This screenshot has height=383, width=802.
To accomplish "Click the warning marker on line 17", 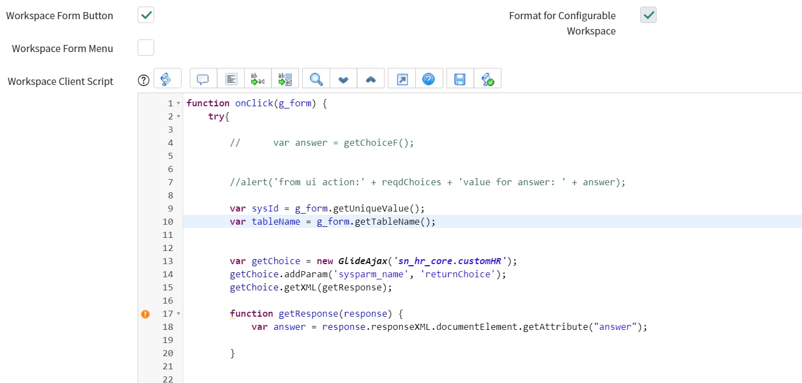I will point(145,313).
